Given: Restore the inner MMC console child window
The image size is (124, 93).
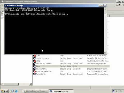Looking at the screenshot, I should [120, 5].
